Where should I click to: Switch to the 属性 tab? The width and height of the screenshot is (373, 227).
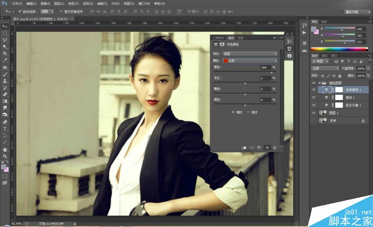coord(231,38)
